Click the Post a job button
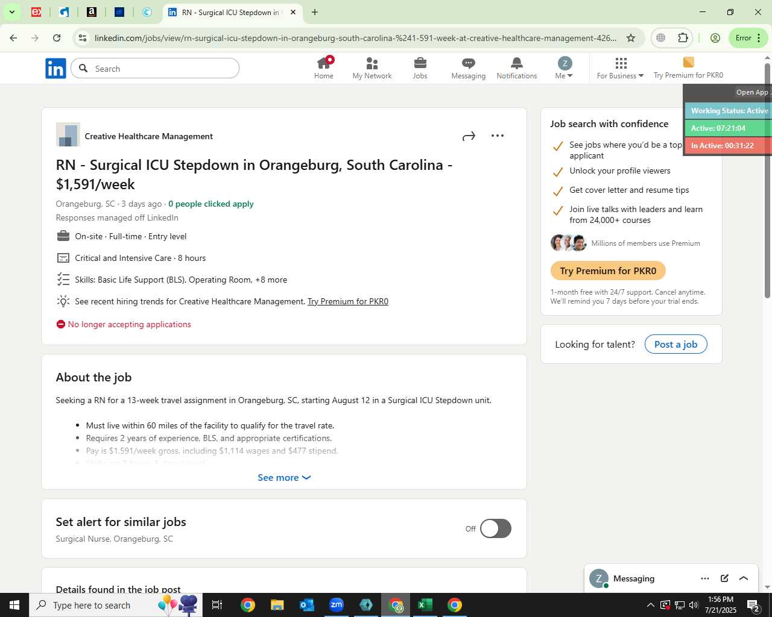The image size is (772, 617). click(x=676, y=344)
